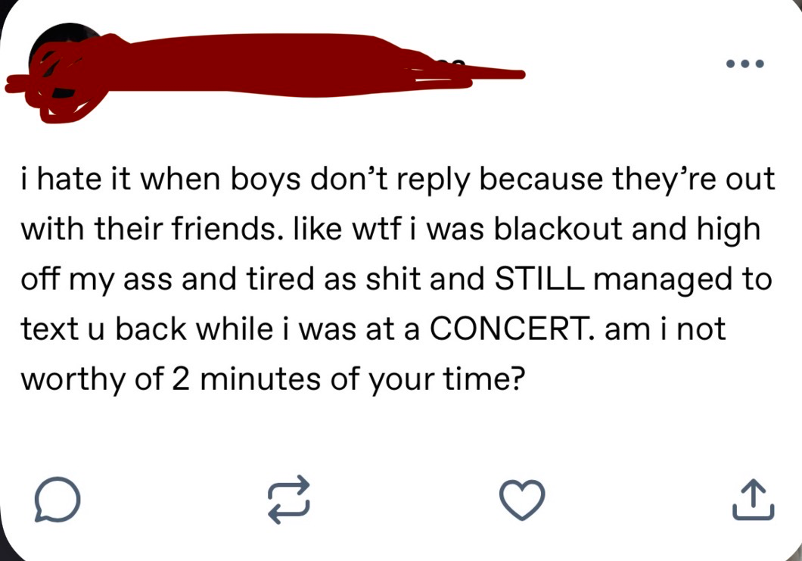Open the reply speech-bubble icon

coord(58,499)
